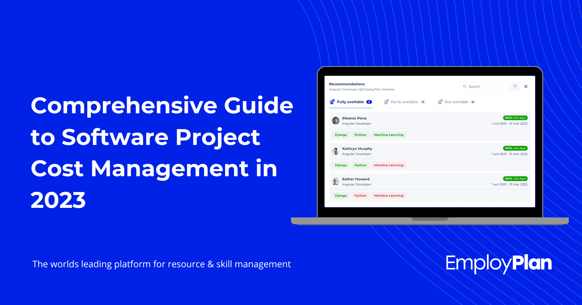
Task: Click the Comprehensive Guide headline
Action: tap(162, 152)
